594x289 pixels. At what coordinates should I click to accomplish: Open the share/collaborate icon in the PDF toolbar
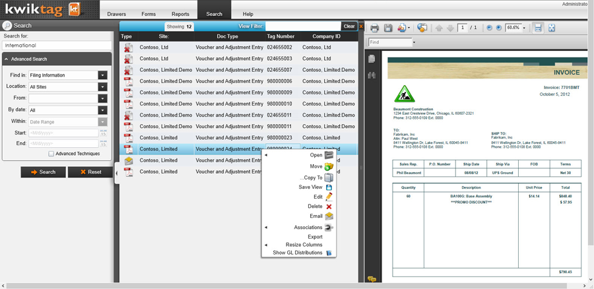[x=401, y=28]
